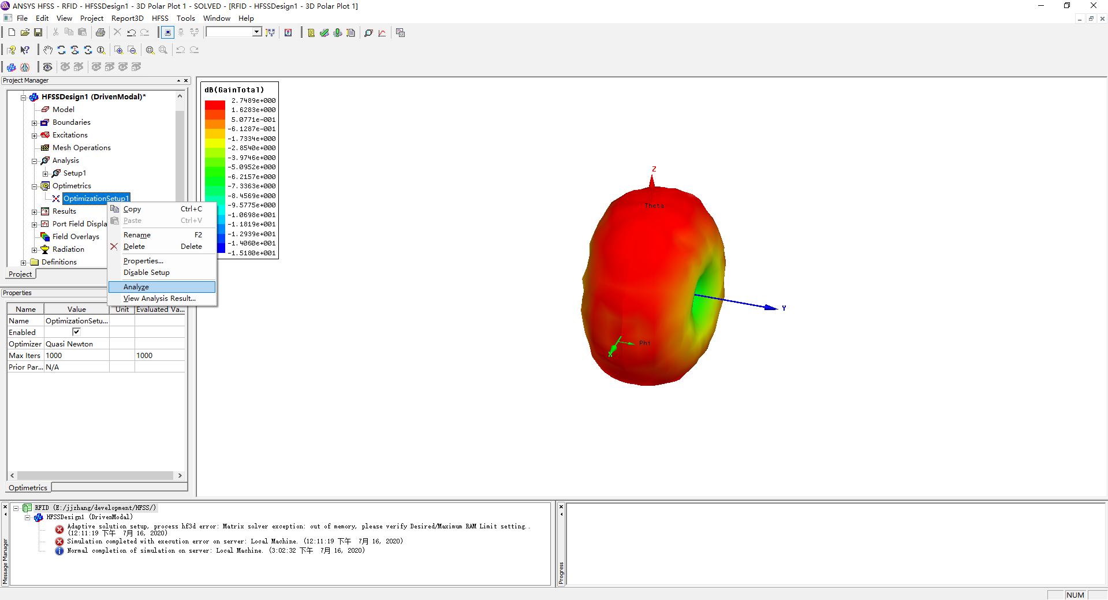Image resolution: width=1108 pixels, height=600 pixels.
Task: Save the project with the floppy disk icon
Action: 38,32
